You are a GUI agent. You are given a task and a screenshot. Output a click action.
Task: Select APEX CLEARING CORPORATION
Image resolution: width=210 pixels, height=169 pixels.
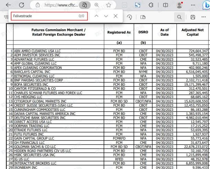click(x=38, y=67)
